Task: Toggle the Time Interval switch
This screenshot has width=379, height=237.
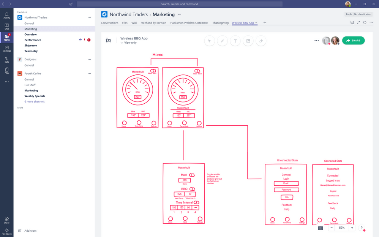Action: (196, 202)
